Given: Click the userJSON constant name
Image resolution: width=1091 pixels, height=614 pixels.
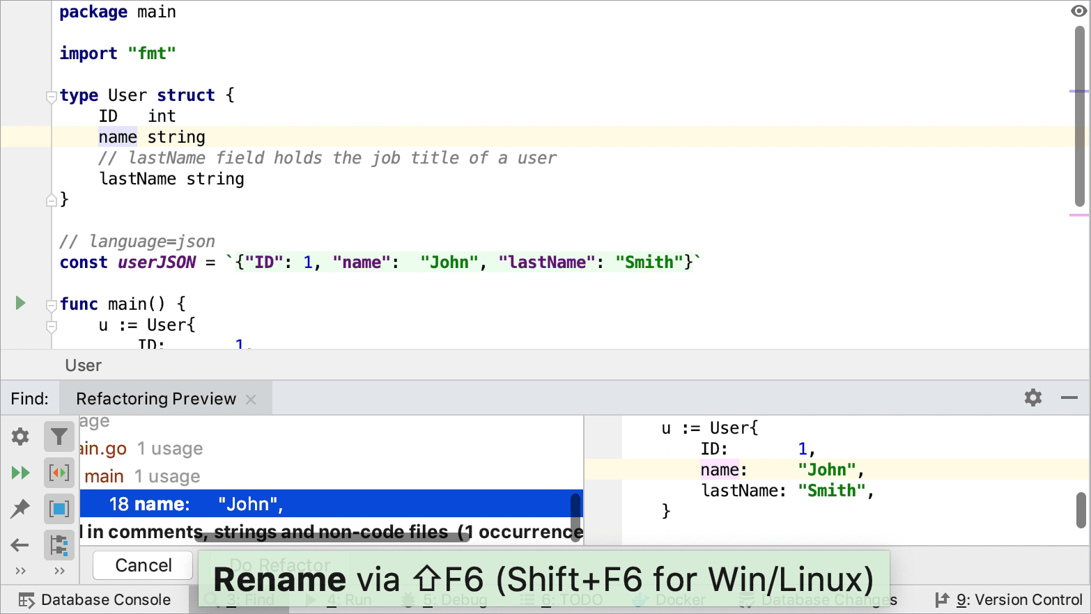Looking at the screenshot, I should [x=157, y=262].
